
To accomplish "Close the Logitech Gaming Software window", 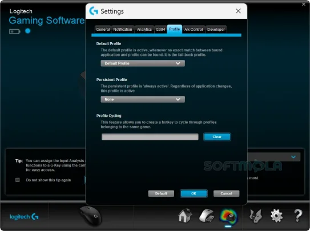I will pyautogui.click(x=304, y=4).
